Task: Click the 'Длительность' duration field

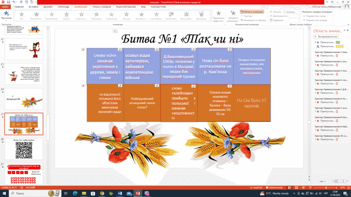Action: coord(294,16)
